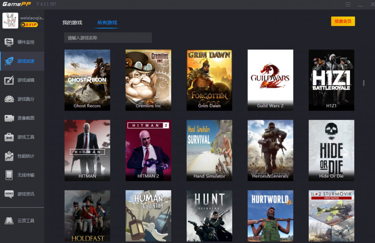Open the wireless transfer phone icon

coord(9,175)
